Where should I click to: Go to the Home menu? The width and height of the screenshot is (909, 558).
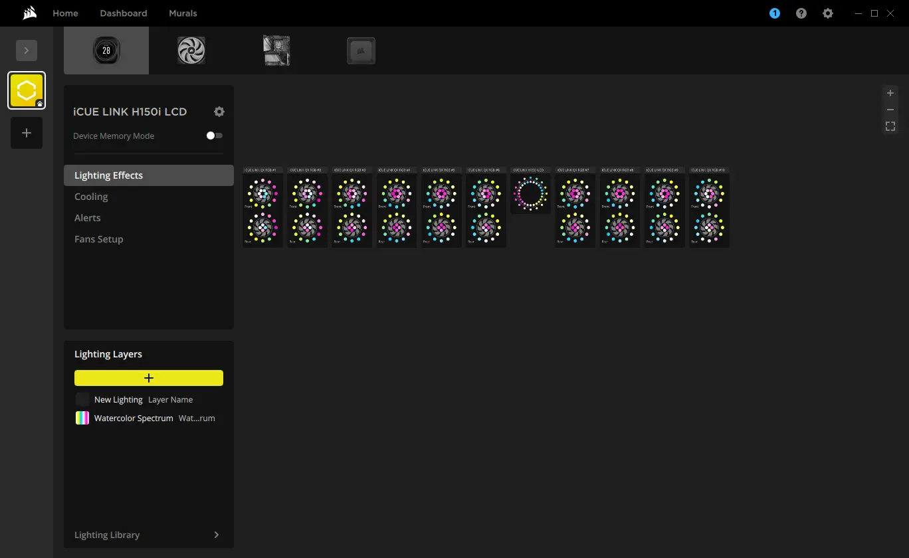(65, 13)
